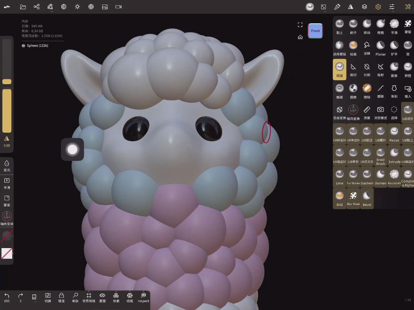Viewport: 414px width, 310px height.
Task: Open the layers menu in top bar
Action: point(364,7)
